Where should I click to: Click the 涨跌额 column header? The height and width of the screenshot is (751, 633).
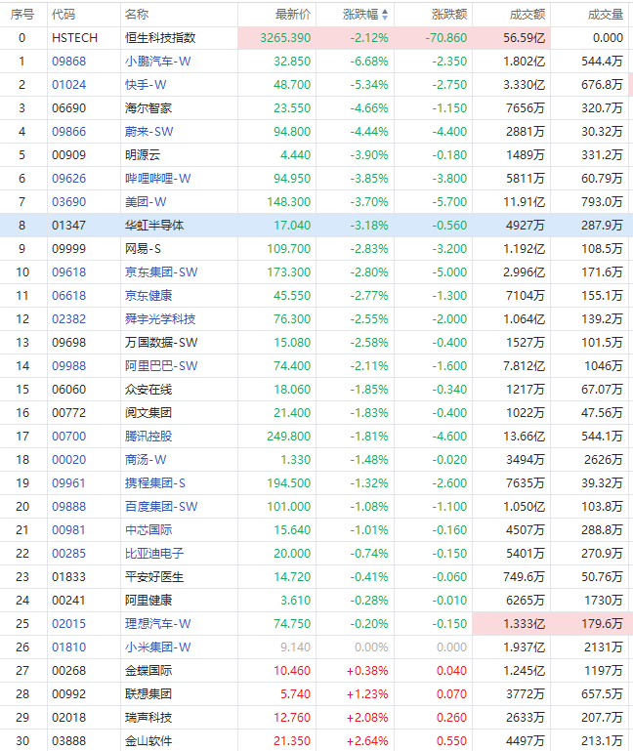click(x=449, y=15)
